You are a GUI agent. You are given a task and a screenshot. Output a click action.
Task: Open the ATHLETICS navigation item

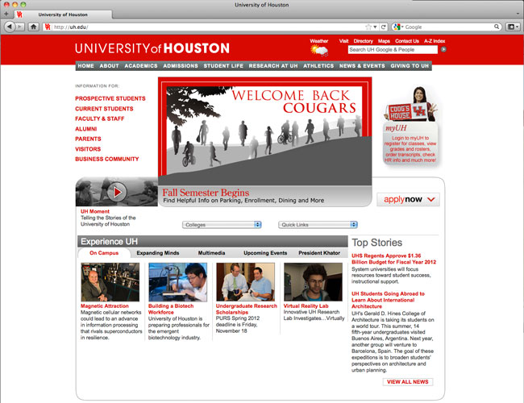(318, 66)
